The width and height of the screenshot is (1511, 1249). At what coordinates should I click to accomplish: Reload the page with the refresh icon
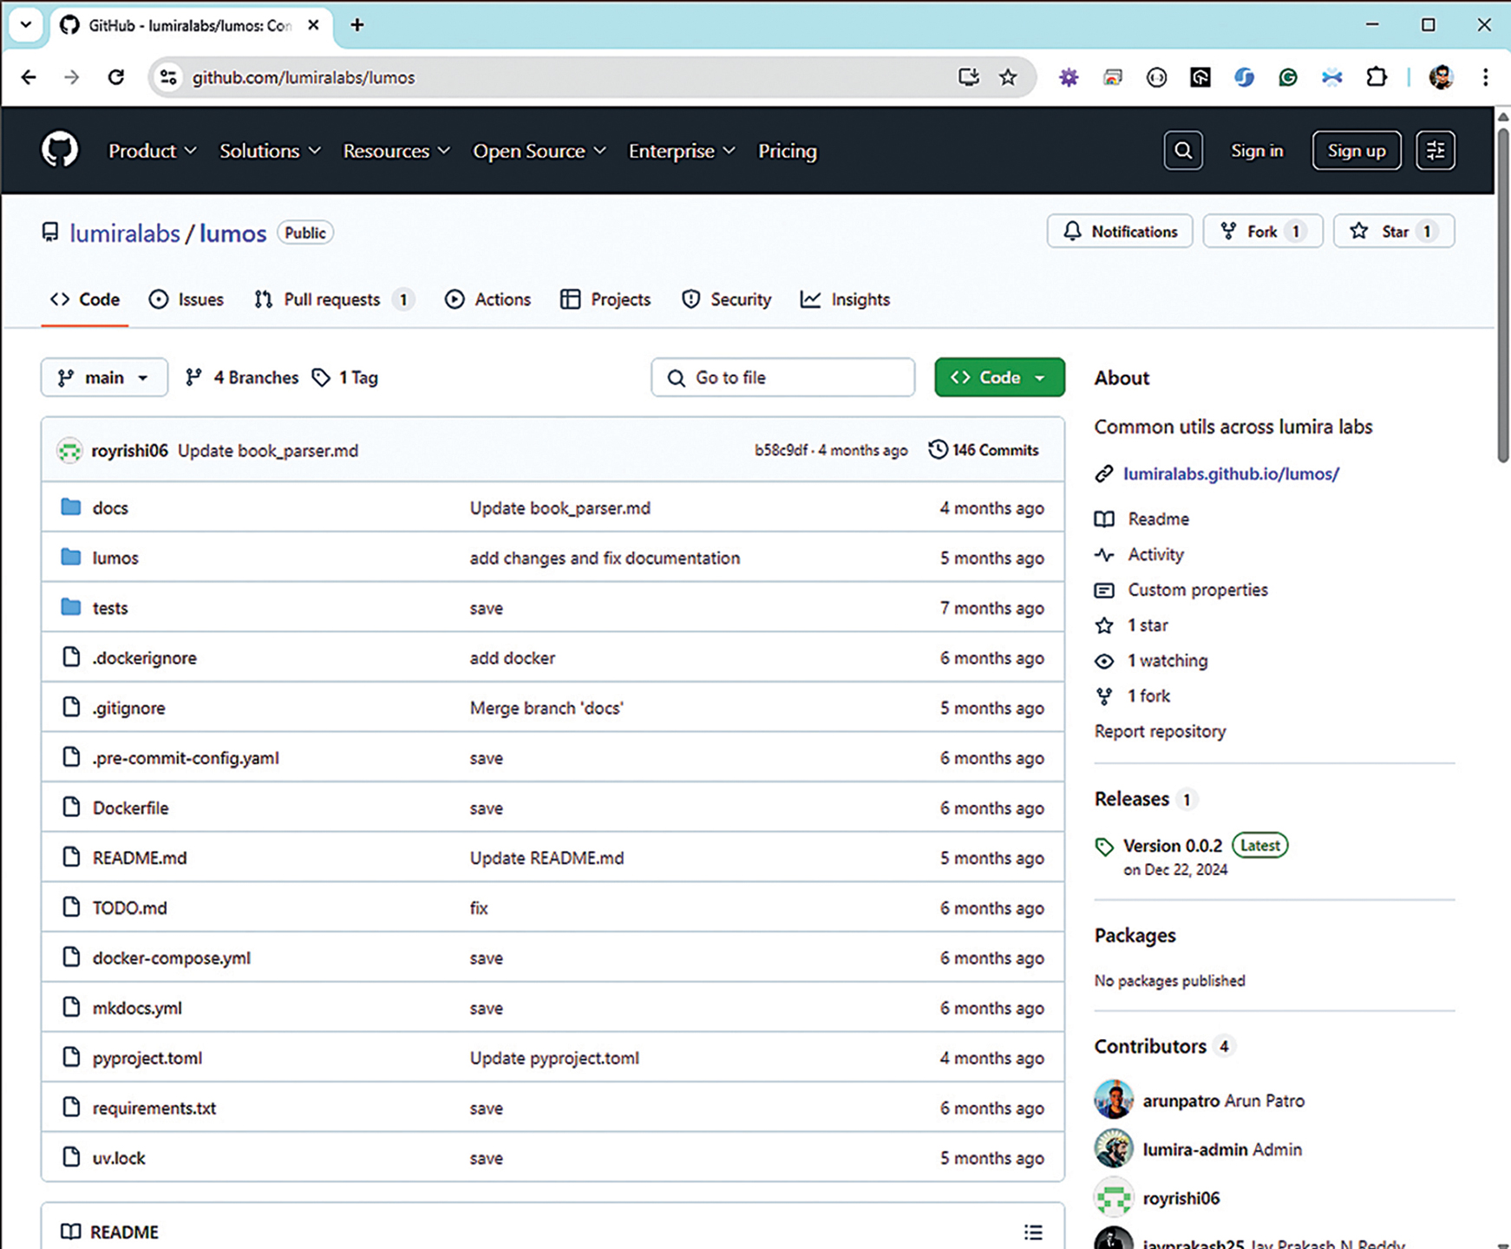[115, 77]
